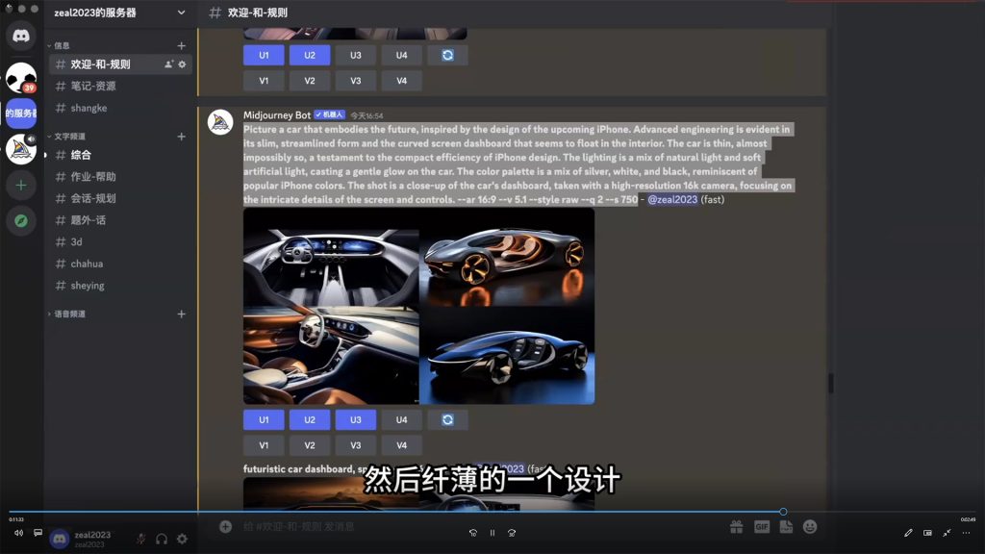Open Discord home direct messages icon
The image size is (985, 554).
point(20,36)
